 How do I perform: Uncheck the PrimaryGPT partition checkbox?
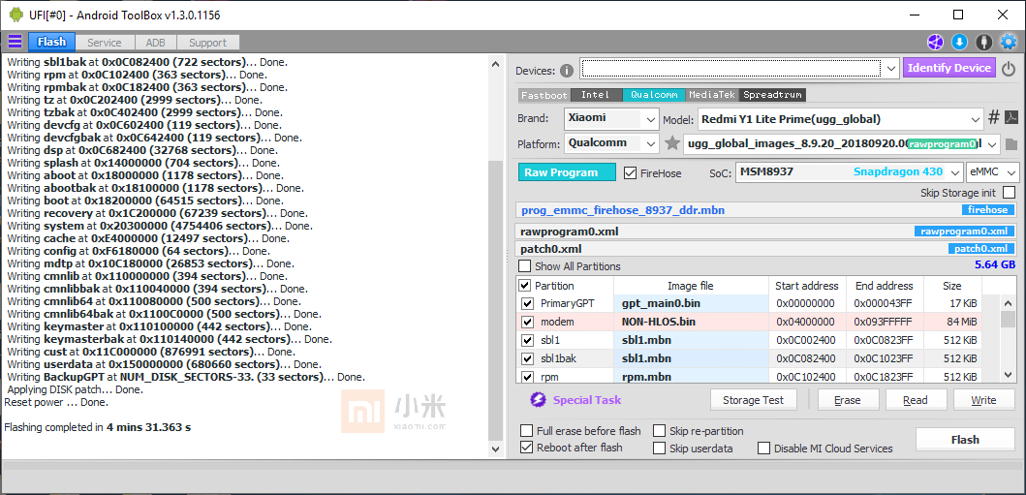click(x=527, y=303)
